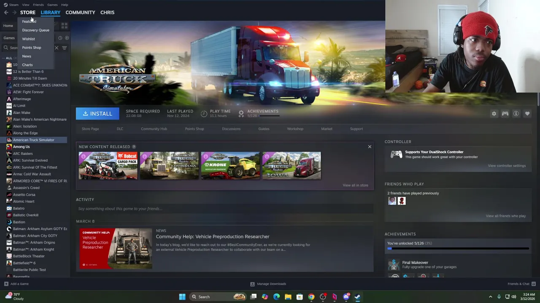540x303 pixels.
Task: Open Friends & Chat
Action: 521,284
